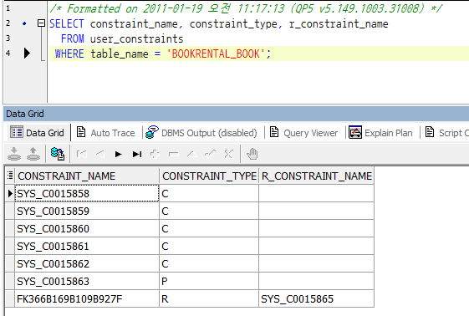Click user_constraints in the FROM line
Image resolution: width=469 pixels, height=316 pixels.
tap(137, 38)
